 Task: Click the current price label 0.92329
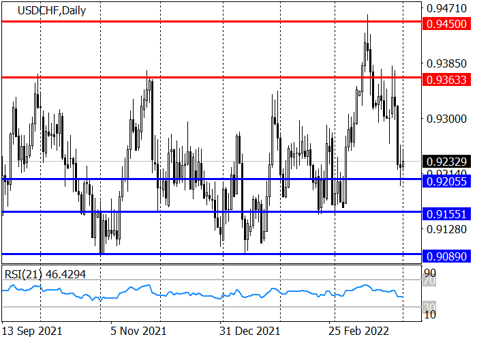pyautogui.click(x=446, y=162)
